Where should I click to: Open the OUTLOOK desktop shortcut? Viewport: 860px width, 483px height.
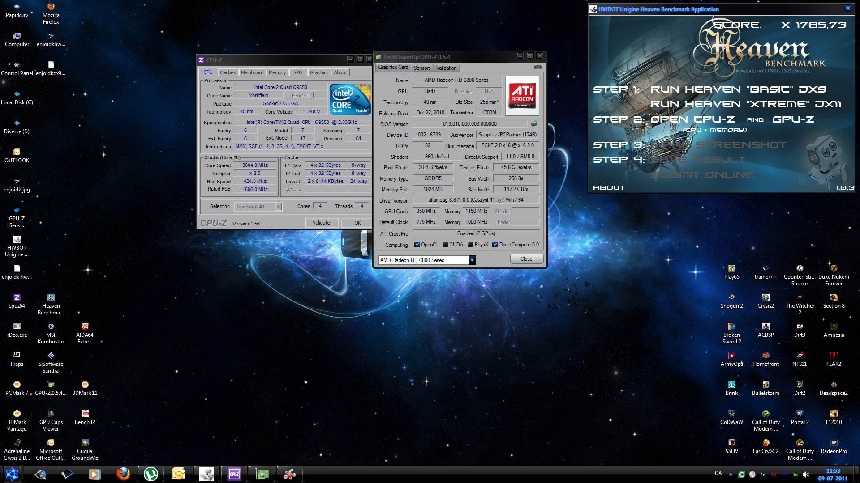17,156
